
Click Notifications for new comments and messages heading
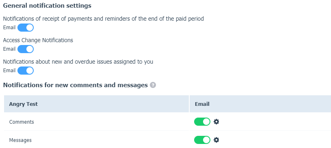[76, 85]
